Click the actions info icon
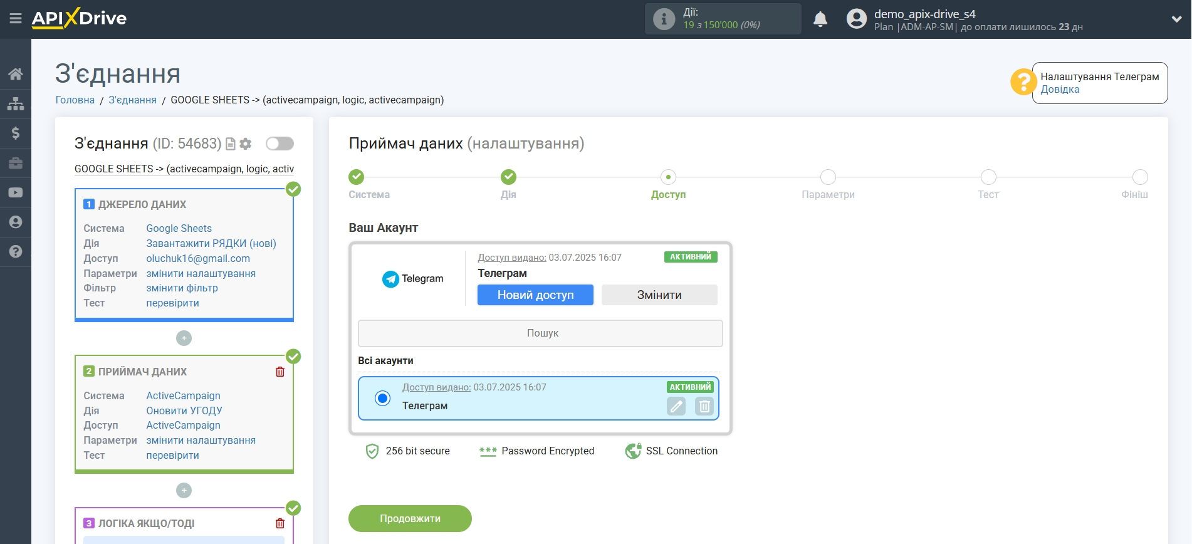Screen dimensions: 1192x544 pos(664,19)
